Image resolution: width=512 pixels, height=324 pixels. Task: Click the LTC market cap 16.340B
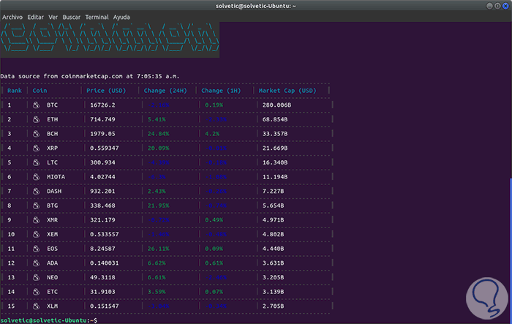[275, 162]
